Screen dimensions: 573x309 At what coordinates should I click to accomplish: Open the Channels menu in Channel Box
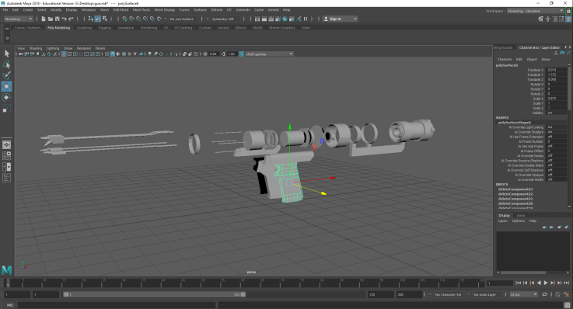point(505,59)
